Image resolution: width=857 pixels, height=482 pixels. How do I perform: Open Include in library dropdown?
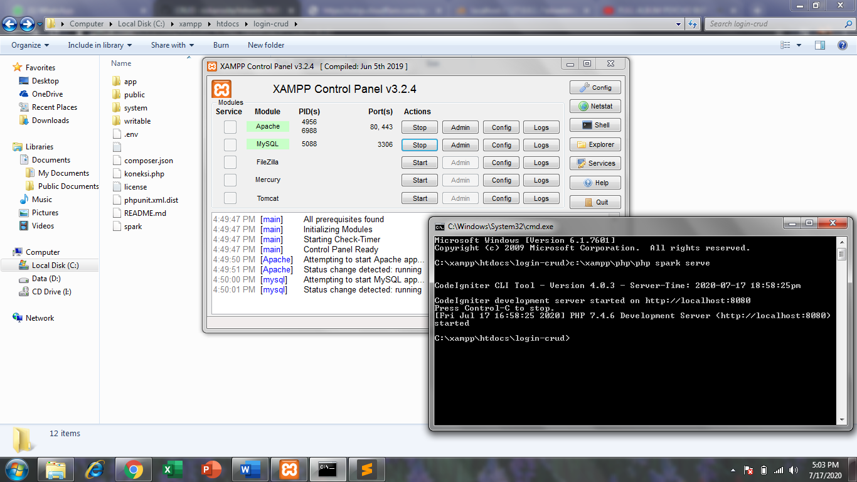coord(100,45)
